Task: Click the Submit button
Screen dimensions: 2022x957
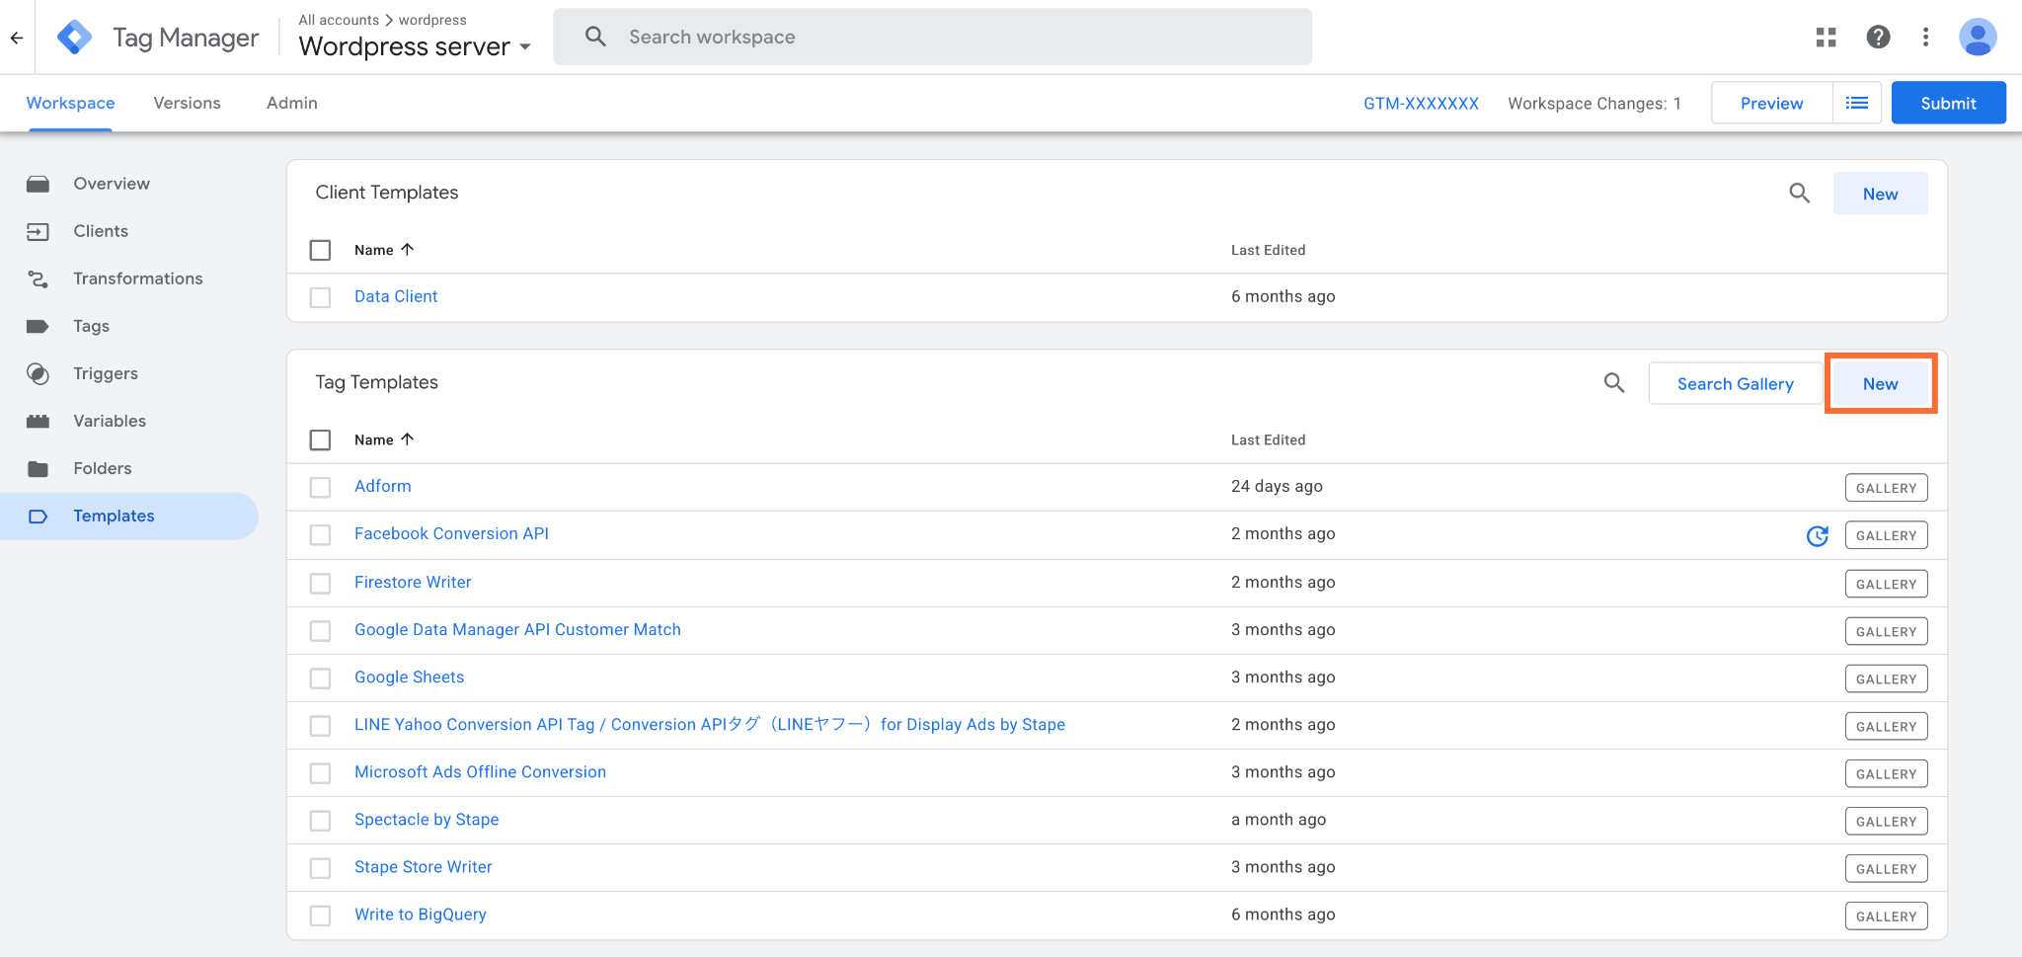Action: pos(1948,103)
